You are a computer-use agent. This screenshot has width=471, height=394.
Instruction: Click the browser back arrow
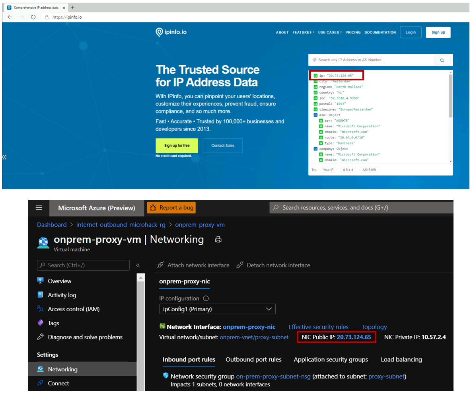click(10, 17)
